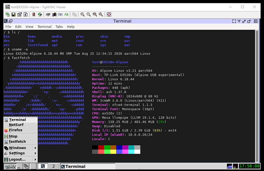Viewport: 264px width, 171px height.
Task: Open the Edit menu in Terminal
Action: click(x=18, y=27)
